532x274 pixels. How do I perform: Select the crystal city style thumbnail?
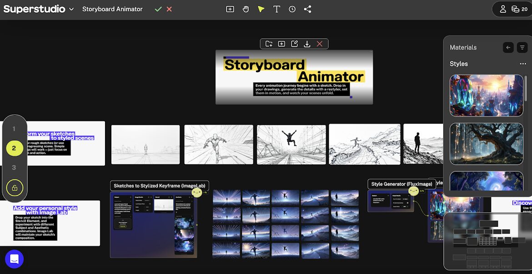coord(486,95)
